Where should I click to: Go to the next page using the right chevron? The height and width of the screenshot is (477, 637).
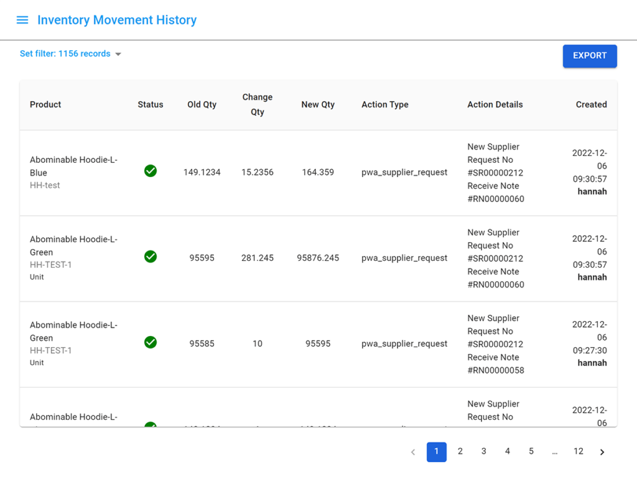click(x=602, y=452)
